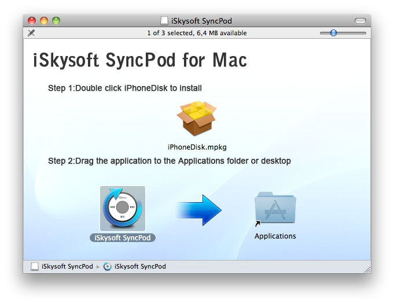The image size is (394, 305).
Task: Click the white disk icon in path bar
Action: pos(35,266)
